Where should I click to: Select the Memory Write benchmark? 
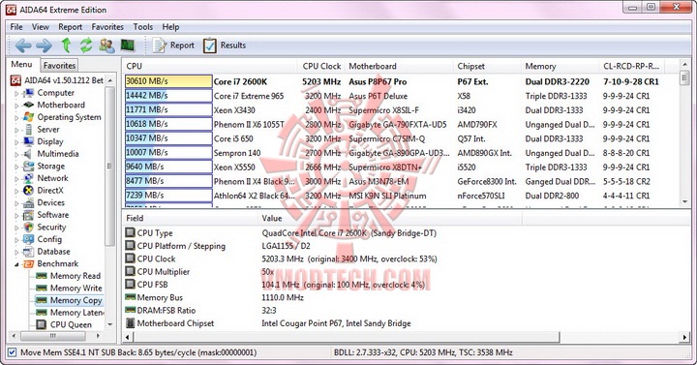(76, 289)
